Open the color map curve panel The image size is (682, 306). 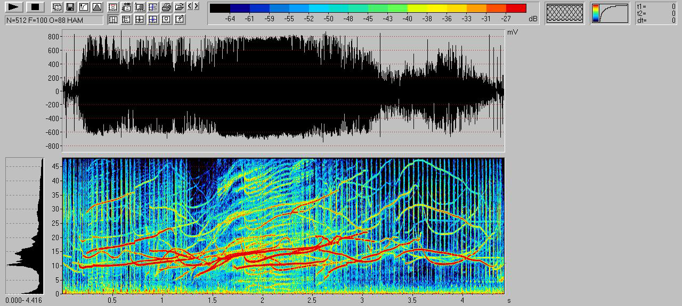coord(610,13)
